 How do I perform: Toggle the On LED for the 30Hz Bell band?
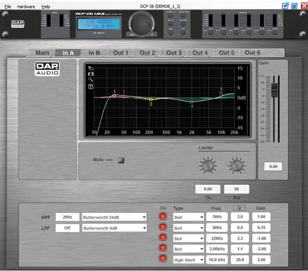[x=163, y=216]
